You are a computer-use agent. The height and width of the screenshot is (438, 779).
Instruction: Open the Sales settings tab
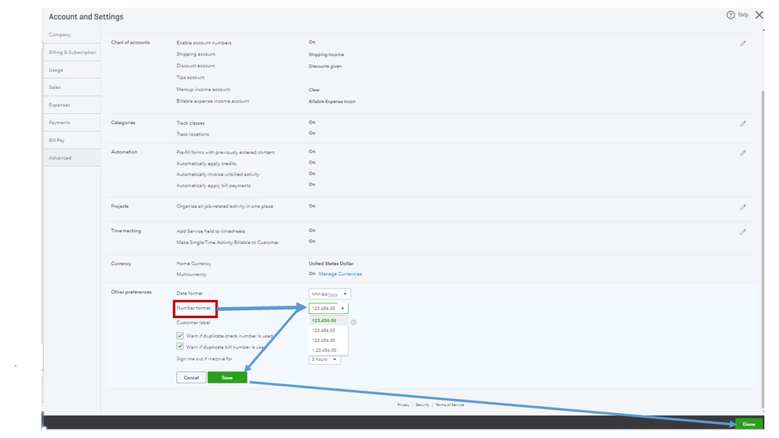72,87
